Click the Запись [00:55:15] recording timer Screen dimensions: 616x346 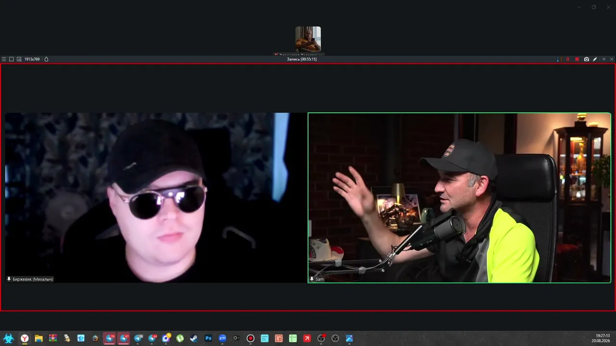[x=302, y=59]
